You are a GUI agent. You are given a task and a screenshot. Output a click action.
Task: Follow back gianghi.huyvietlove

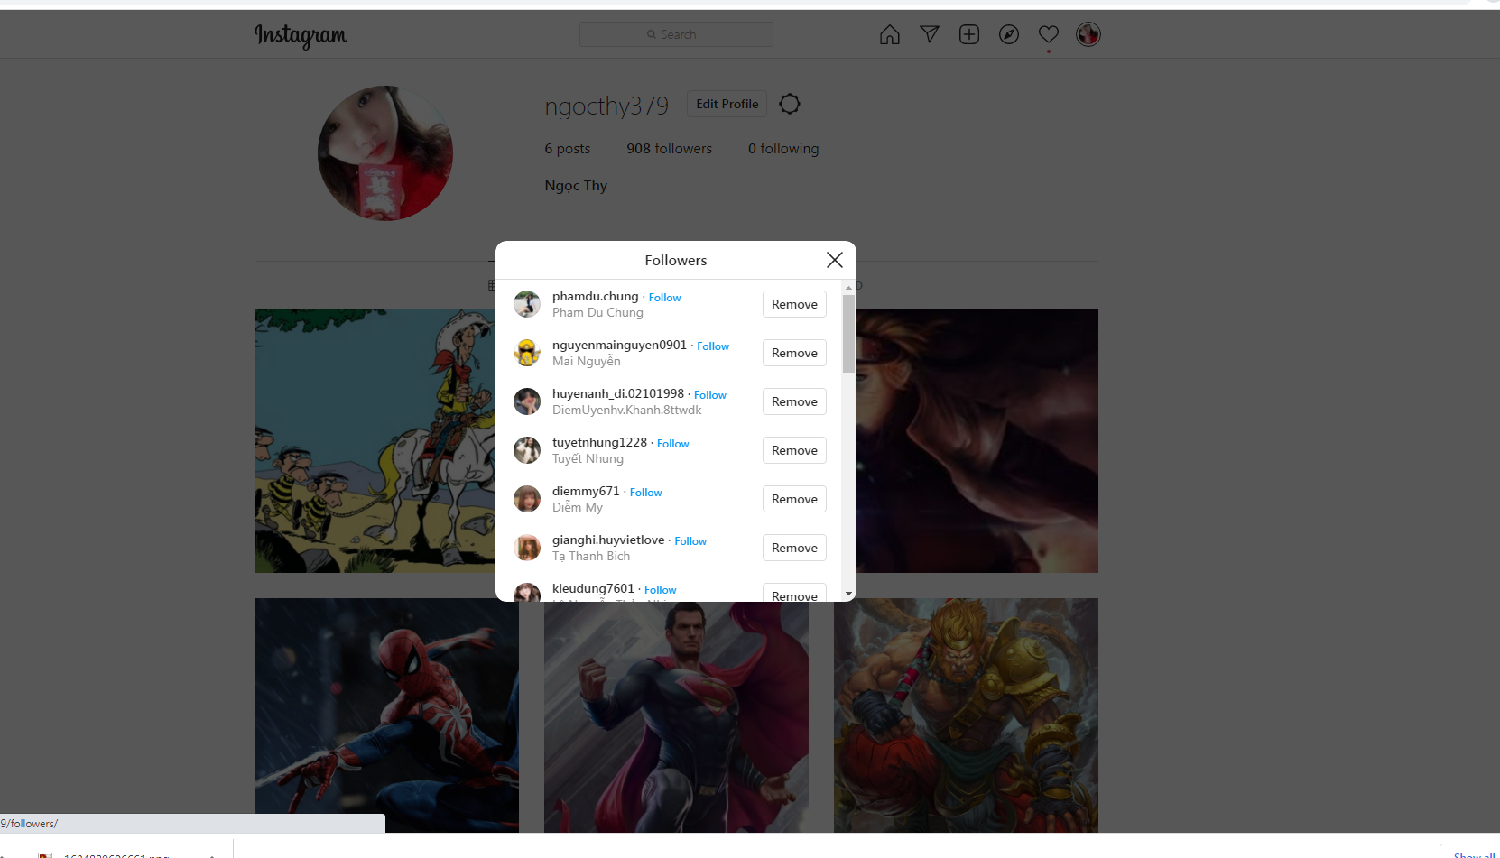[690, 541]
